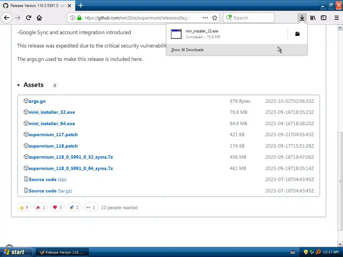
Task: Select Release Version taskbar button
Action: pos(62,252)
